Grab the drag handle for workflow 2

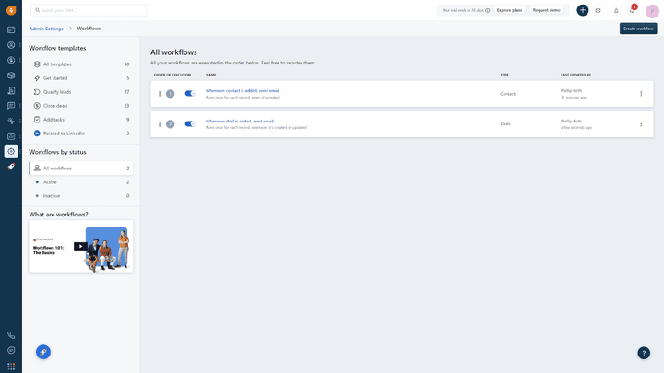160,124
